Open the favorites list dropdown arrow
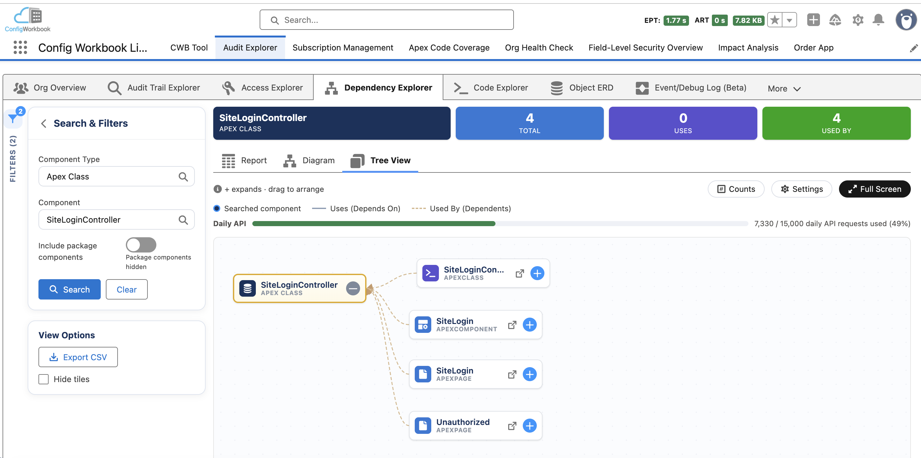 click(789, 20)
